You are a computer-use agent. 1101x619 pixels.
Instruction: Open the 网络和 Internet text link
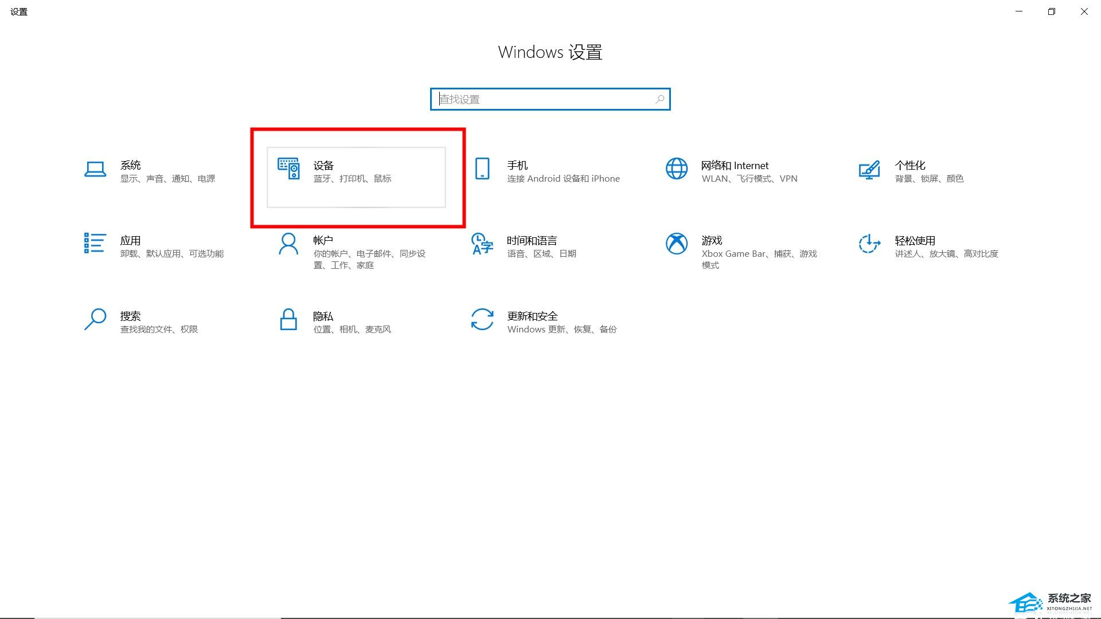coord(734,166)
